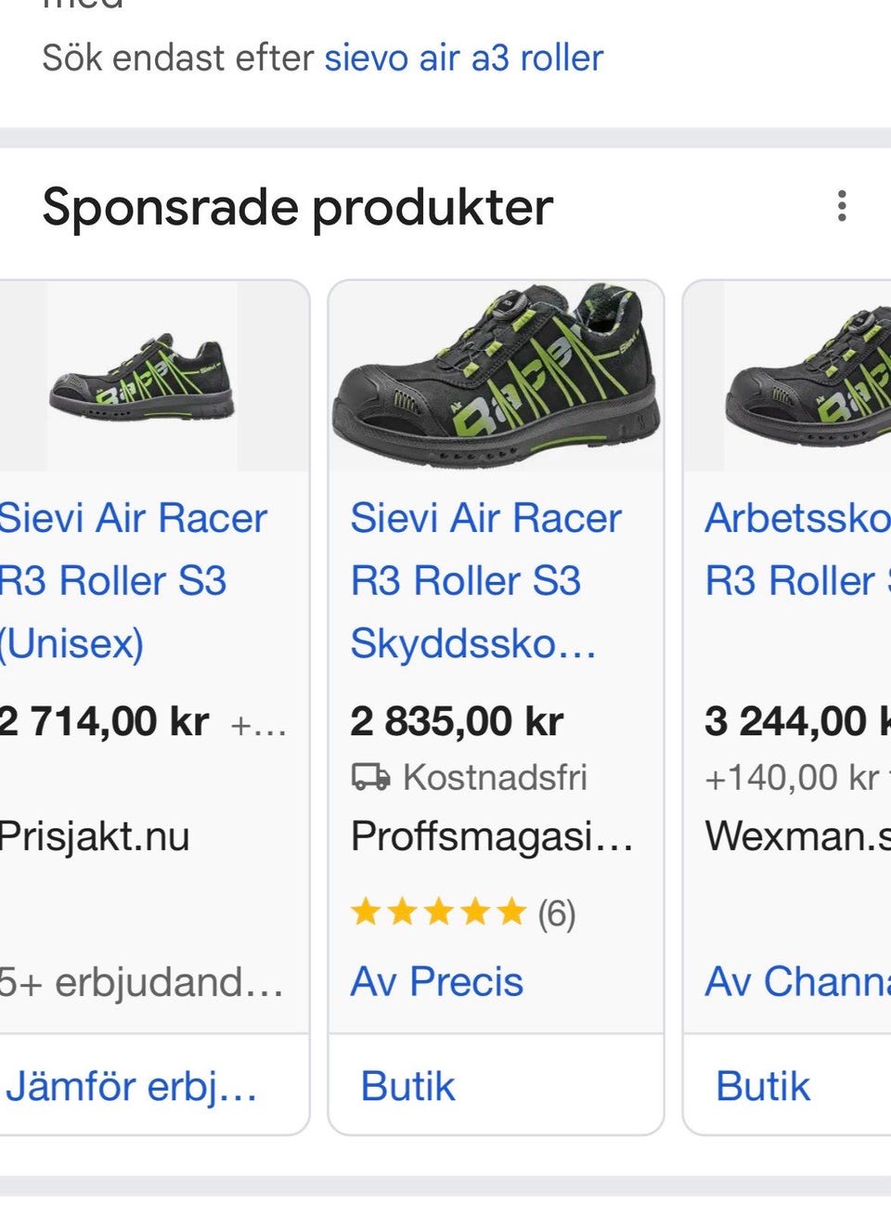Image resolution: width=891 pixels, height=1216 pixels.
Task: Click the five-star rating on Proffsmagasinet product
Action: pos(438,913)
